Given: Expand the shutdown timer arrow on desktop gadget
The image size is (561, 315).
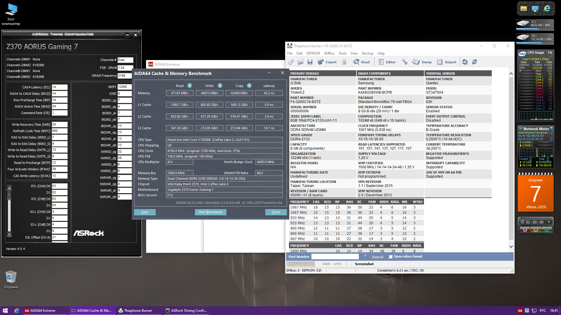Looking at the screenshot, I should click(549, 222).
